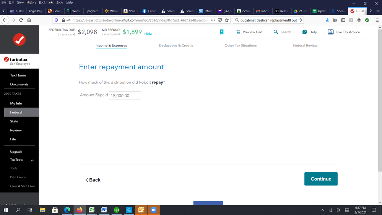Open Documents in sidebar
Screen dimensions: 382x215
pyautogui.click(x=19, y=84)
